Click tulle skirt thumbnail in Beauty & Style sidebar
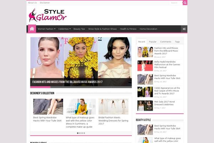The width and height of the screenshot is (214, 143). pos(145,129)
